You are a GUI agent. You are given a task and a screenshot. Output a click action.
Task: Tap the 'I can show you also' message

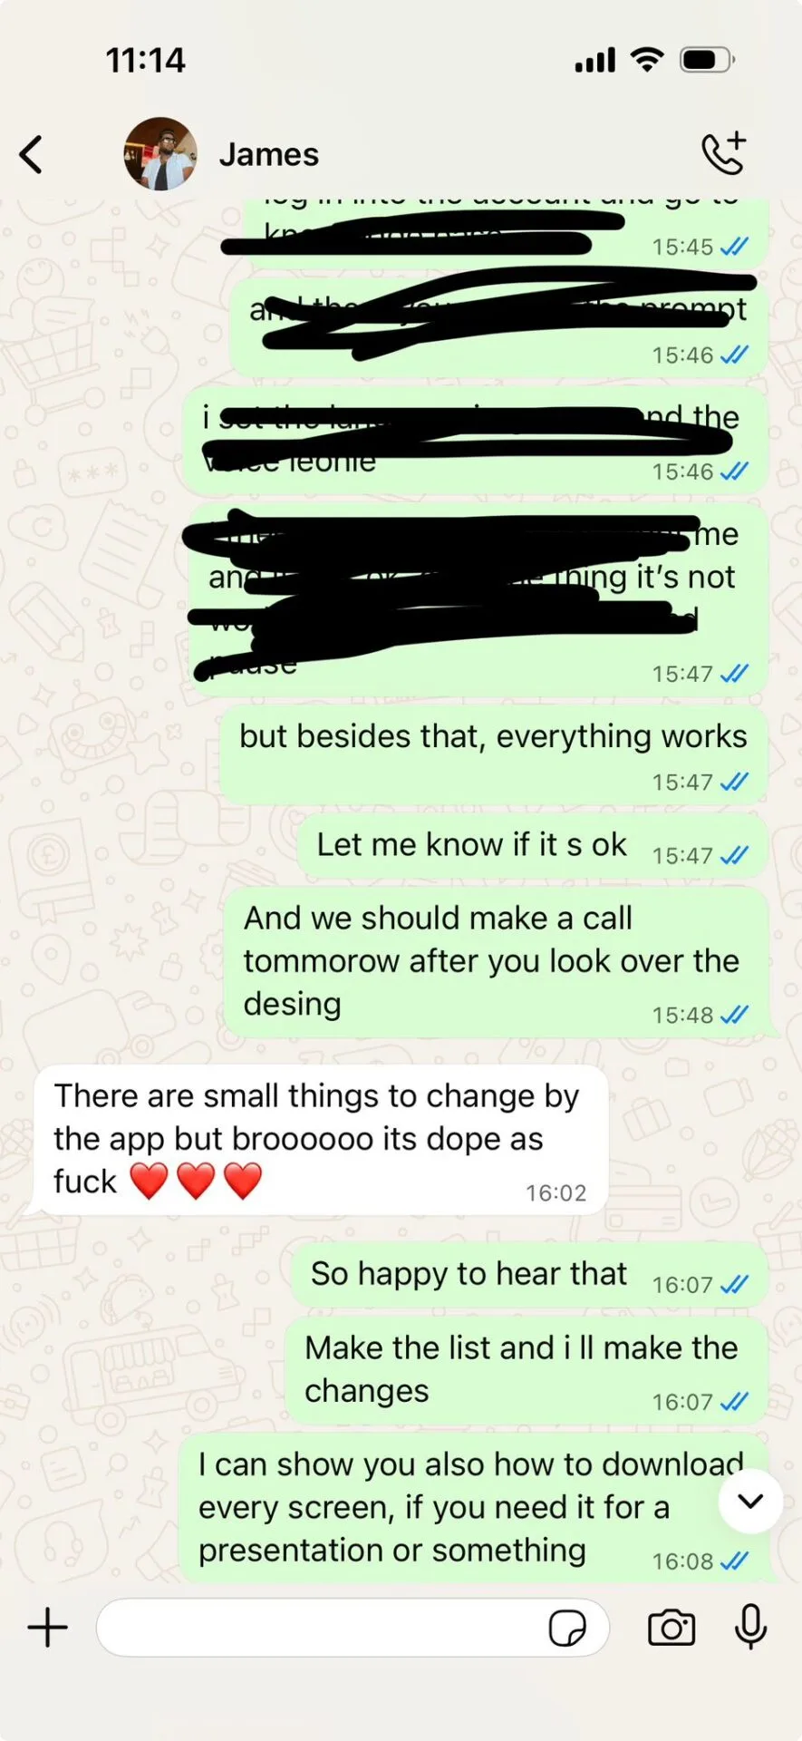[473, 1509]
